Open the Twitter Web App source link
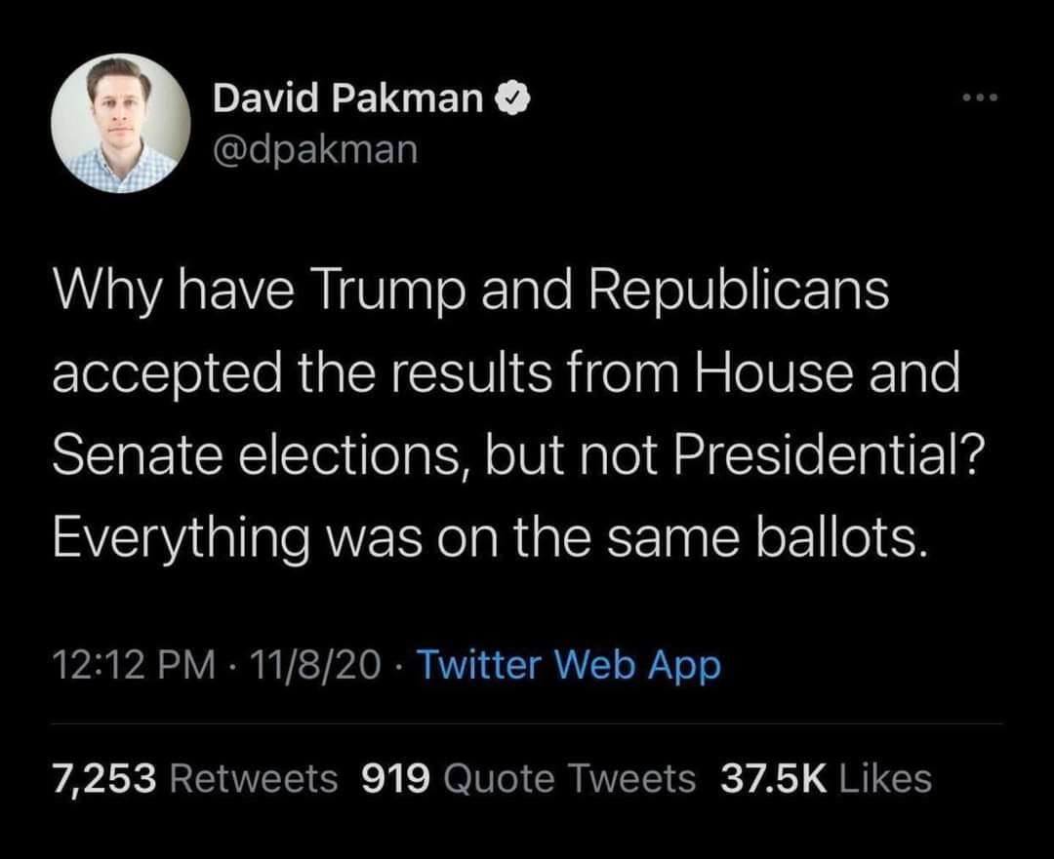The width and height of the screenshot is (1054, 859). tap(570, 666)
